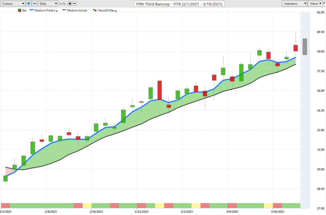
Task: Click the asterisk marker beside Views
Action: [x=324, y=3]
